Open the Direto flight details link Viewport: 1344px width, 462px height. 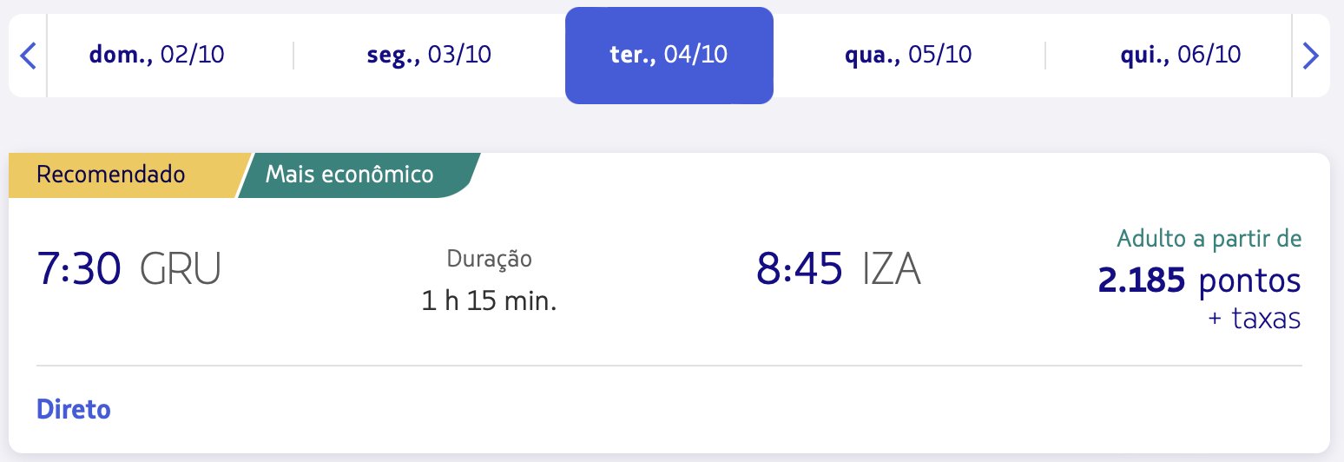[74, 409]
